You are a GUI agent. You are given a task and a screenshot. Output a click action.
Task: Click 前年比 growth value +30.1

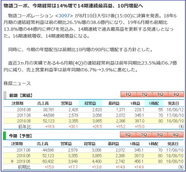pyautogui.click(x=73, y=127)
